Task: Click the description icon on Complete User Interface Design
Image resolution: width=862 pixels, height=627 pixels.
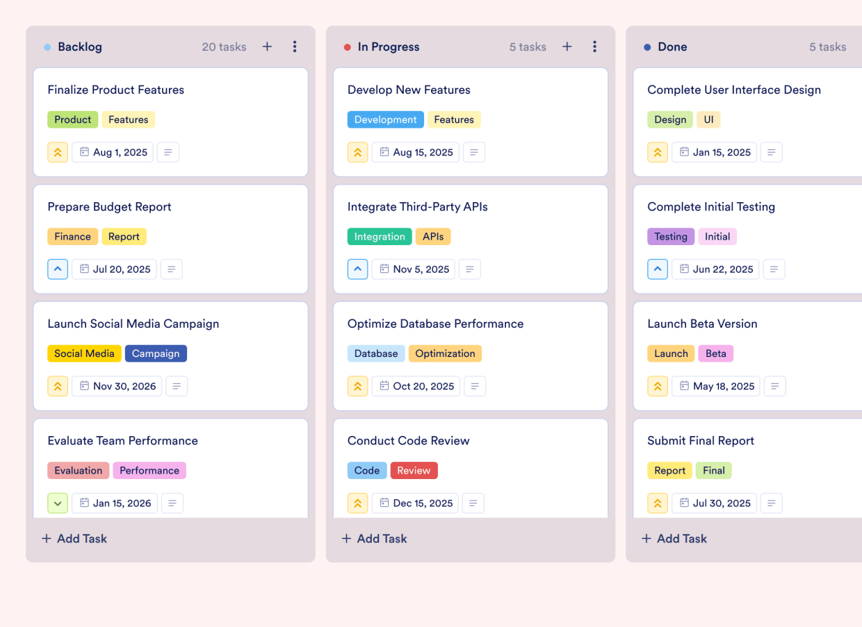Action: click(x=771, y=152)
